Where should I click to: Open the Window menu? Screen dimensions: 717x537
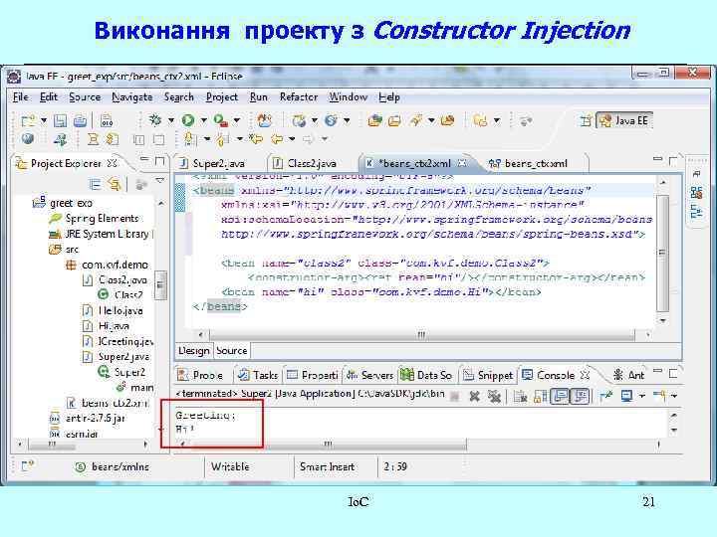click(348, 97)
